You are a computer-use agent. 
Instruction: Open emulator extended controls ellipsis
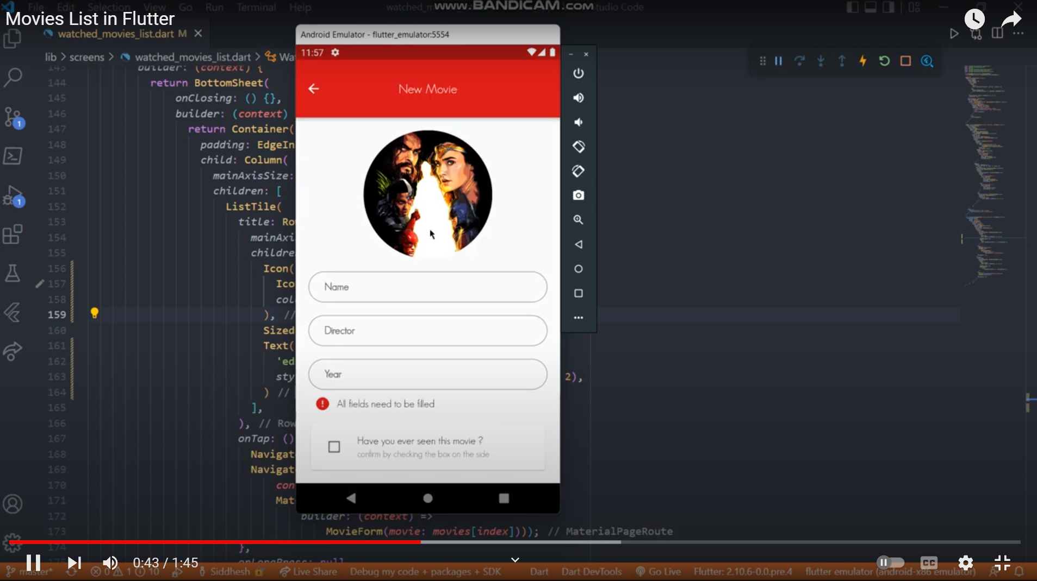coord(579,318)
